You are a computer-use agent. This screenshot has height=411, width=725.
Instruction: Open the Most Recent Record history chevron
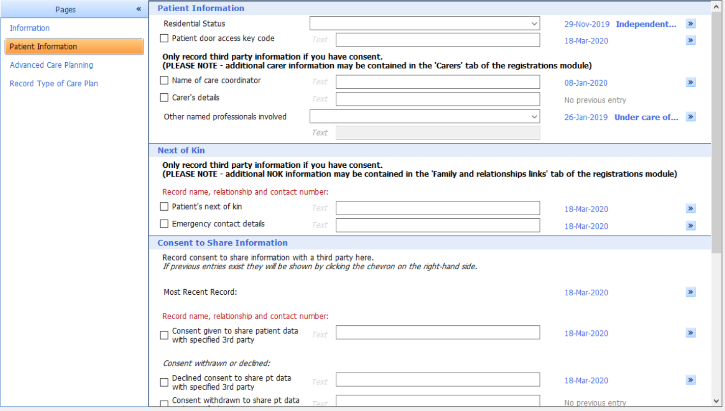[690, 292]
